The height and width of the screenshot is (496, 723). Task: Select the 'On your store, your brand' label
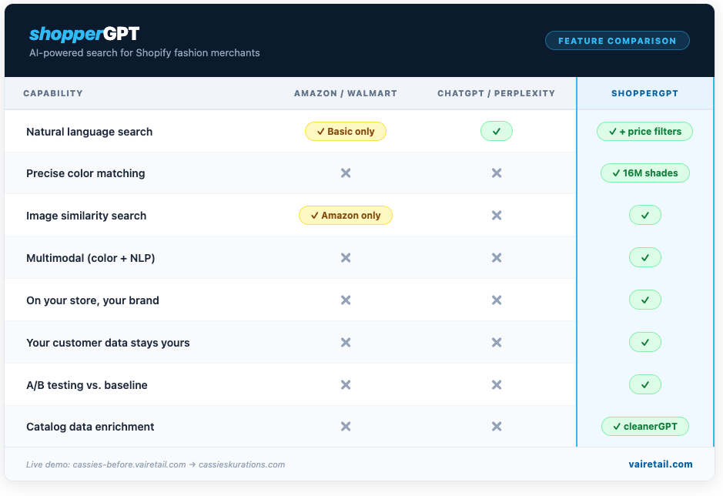[92, 300]
